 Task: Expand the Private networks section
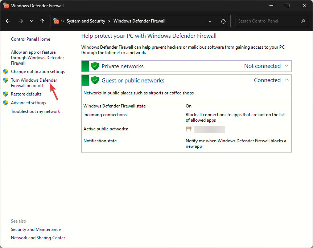coord(287,66)
